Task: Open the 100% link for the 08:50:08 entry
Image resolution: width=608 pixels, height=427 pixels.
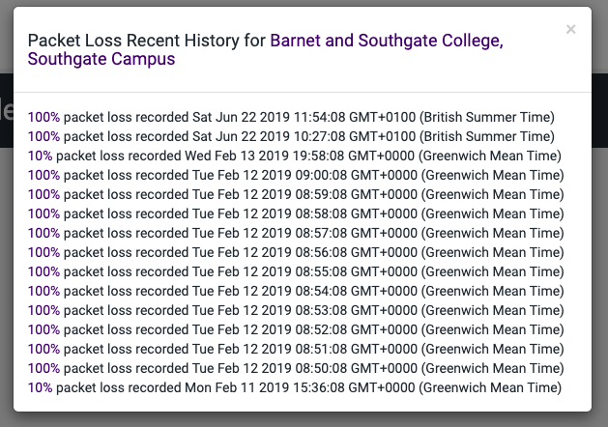Action: coord(43,368)
